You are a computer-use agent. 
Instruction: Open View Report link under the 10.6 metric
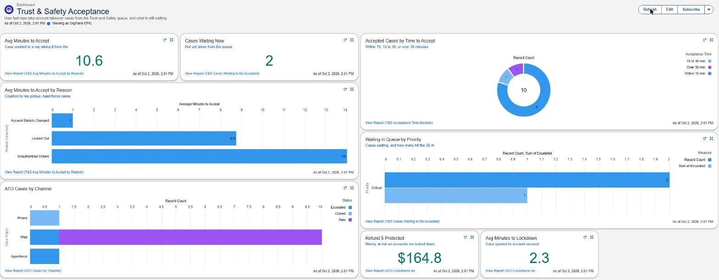[x=44, y=73]
